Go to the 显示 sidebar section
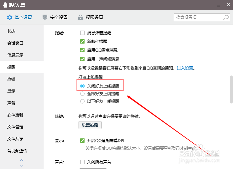The height and width of the screenshot is (169, 233). click(x=22, y=91)
